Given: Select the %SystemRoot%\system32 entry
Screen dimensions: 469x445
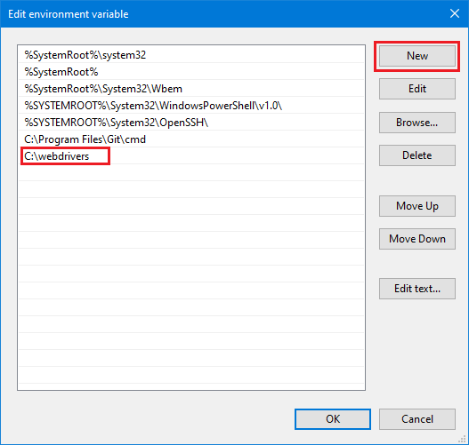Looking at the screenshot, I should click(191, 55).
